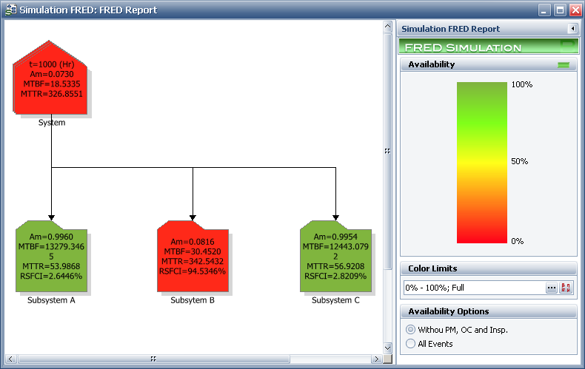This screenshot has height=369, width=585.
Task: Click the availability color gradient bar
Action: click(482, 162)
